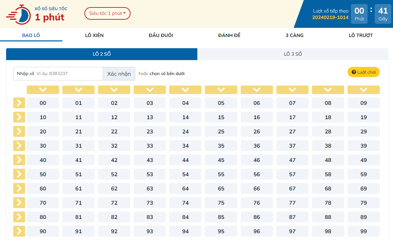
Task: Click the row arrow icon beside 00
Action: (x=19, y=103)
